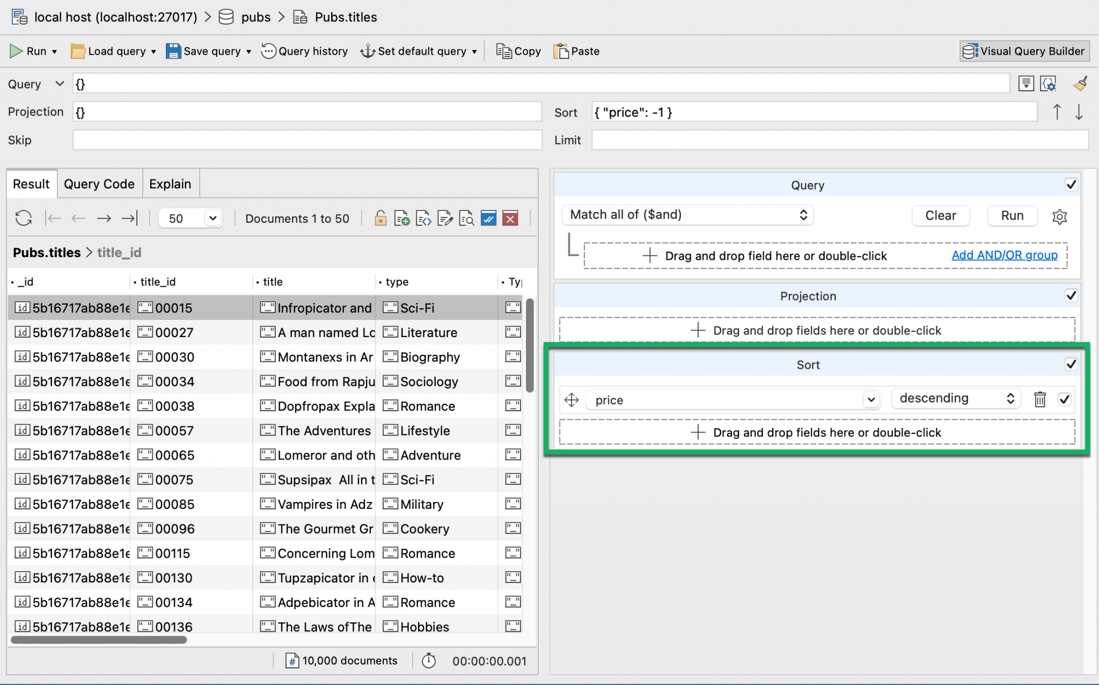Expand the Match all of ($and) dropdown
1099x685 pixels.
687,215
